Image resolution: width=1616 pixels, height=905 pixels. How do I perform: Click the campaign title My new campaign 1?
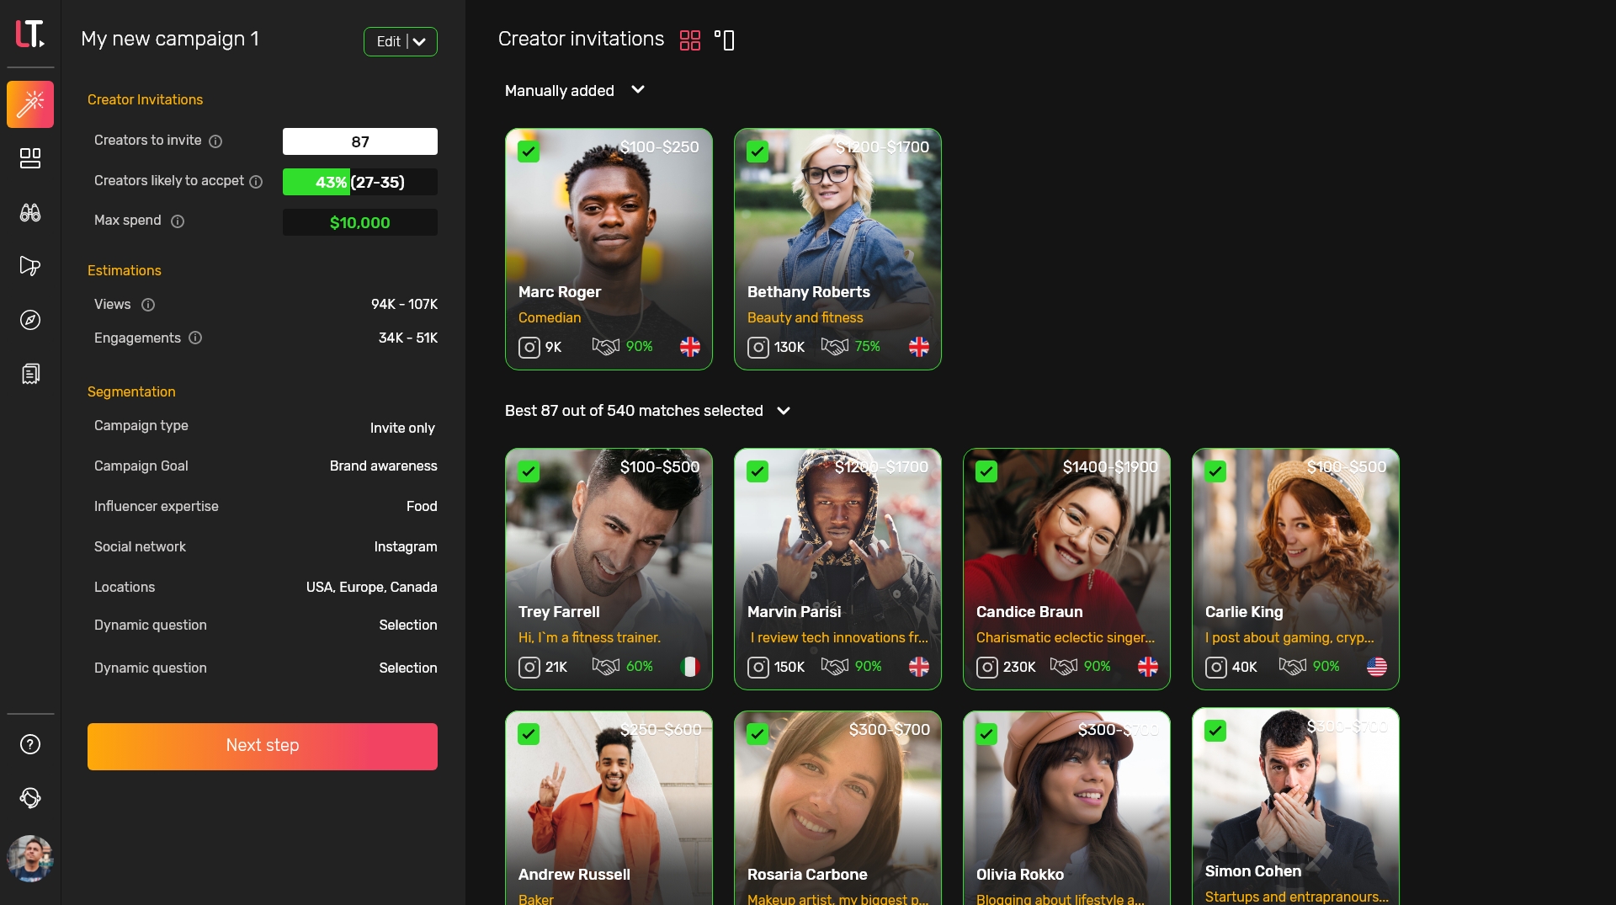170,39
